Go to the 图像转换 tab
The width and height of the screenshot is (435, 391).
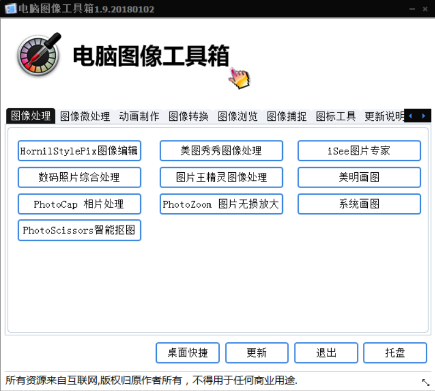189,116
